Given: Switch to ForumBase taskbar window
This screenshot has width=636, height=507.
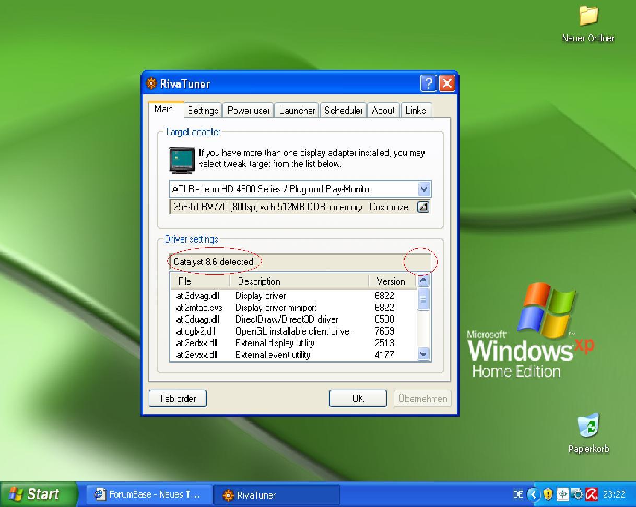Looking at the screenshot, I should [149, 494].
